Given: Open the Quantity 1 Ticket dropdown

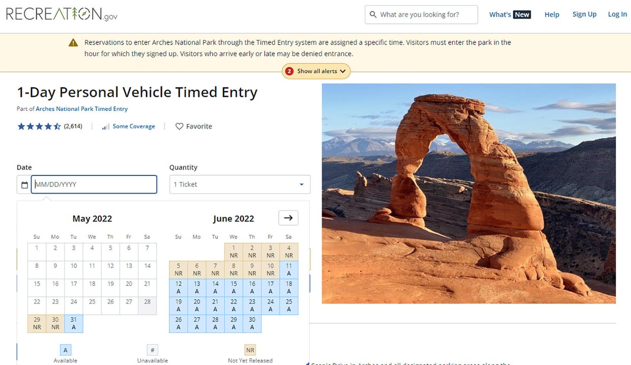Looking at the screenshot, I should pyautogui.click(x=240, y=185).
